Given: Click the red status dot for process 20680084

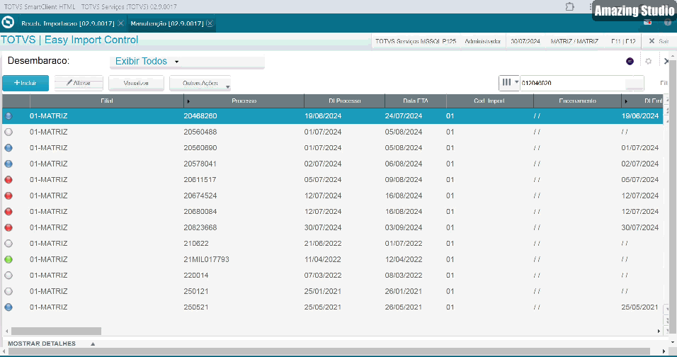Looking at the screenshot, I should (x=8, y=212).
